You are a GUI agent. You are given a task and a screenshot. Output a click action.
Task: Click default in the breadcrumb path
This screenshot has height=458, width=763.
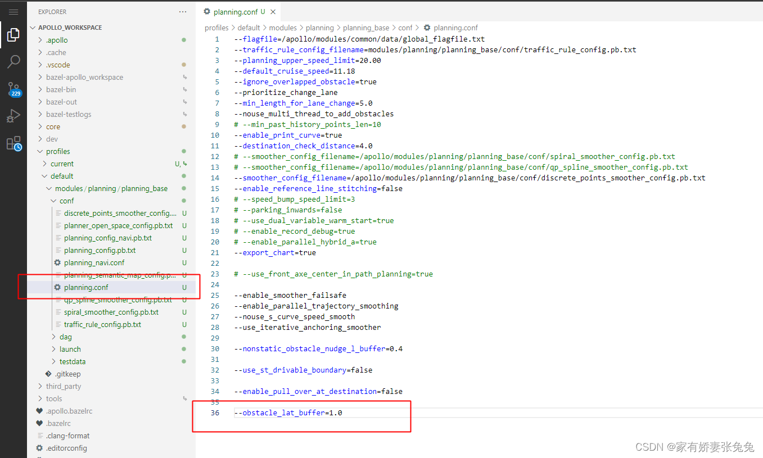click(x=249, y=28)
